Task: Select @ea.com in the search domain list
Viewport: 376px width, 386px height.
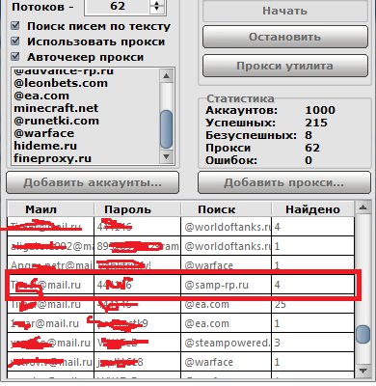Action: tap(41, 96)
